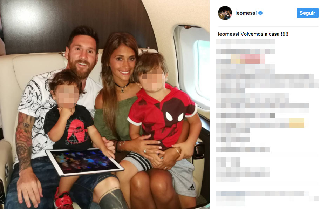Viewport: 327px width, 209px height.
Task: Click the yellow blurred block in comments
Action: [x=297, y=123]
